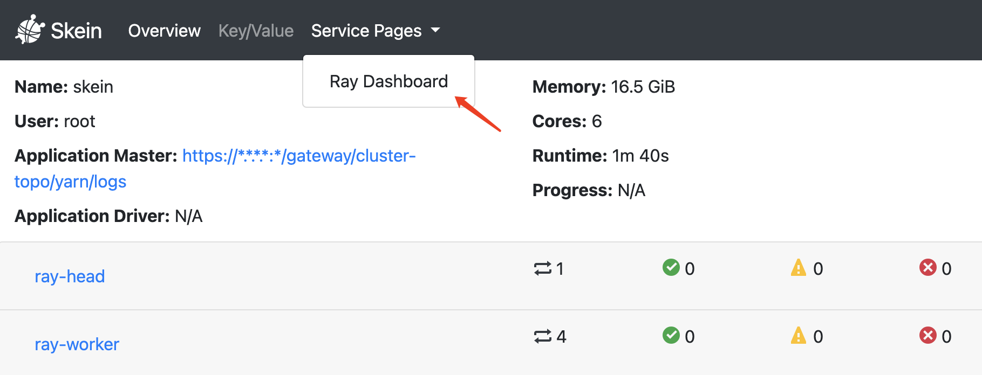This screenshot has width=982, height=375.
Task: Click the ray-worker warning triangle icon
Action: coord(799,335)
